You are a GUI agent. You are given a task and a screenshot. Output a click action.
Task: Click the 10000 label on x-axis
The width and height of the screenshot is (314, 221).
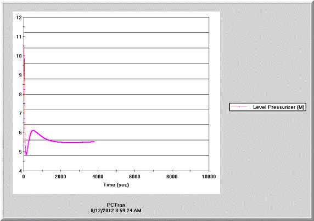pyautogui.click(x=209, y=177)
